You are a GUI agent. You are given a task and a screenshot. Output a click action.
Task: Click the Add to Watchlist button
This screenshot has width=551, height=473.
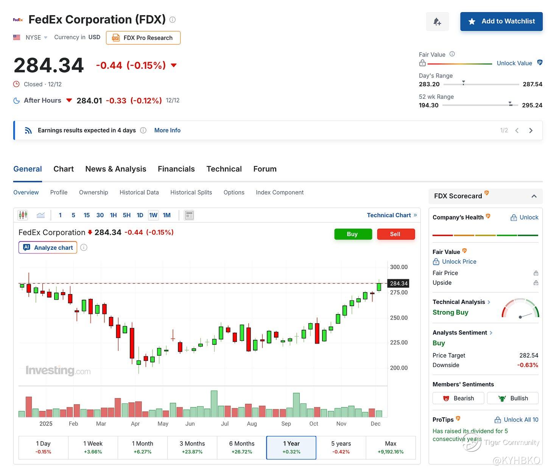point(501,22)
